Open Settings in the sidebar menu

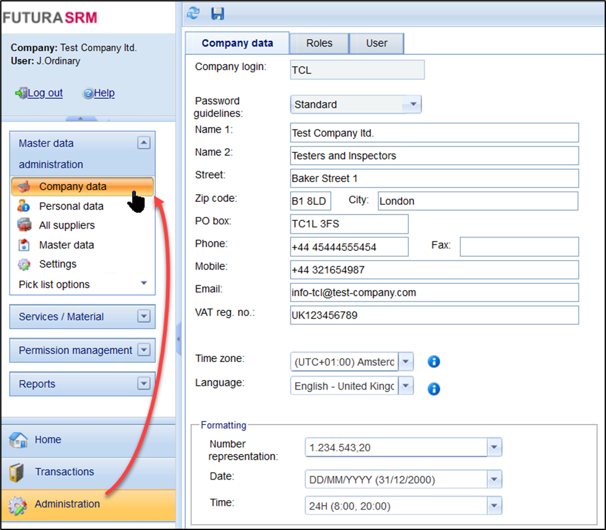57,264
